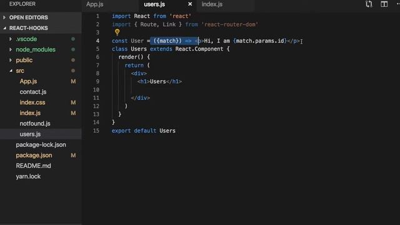400x225 pixels.
Task: Open yarn.lock file
Action: [28, 176]
